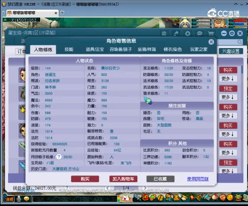Open the 坐骑/祥瑞 tab
Screen dimensions: 248x206
point(147,50)
